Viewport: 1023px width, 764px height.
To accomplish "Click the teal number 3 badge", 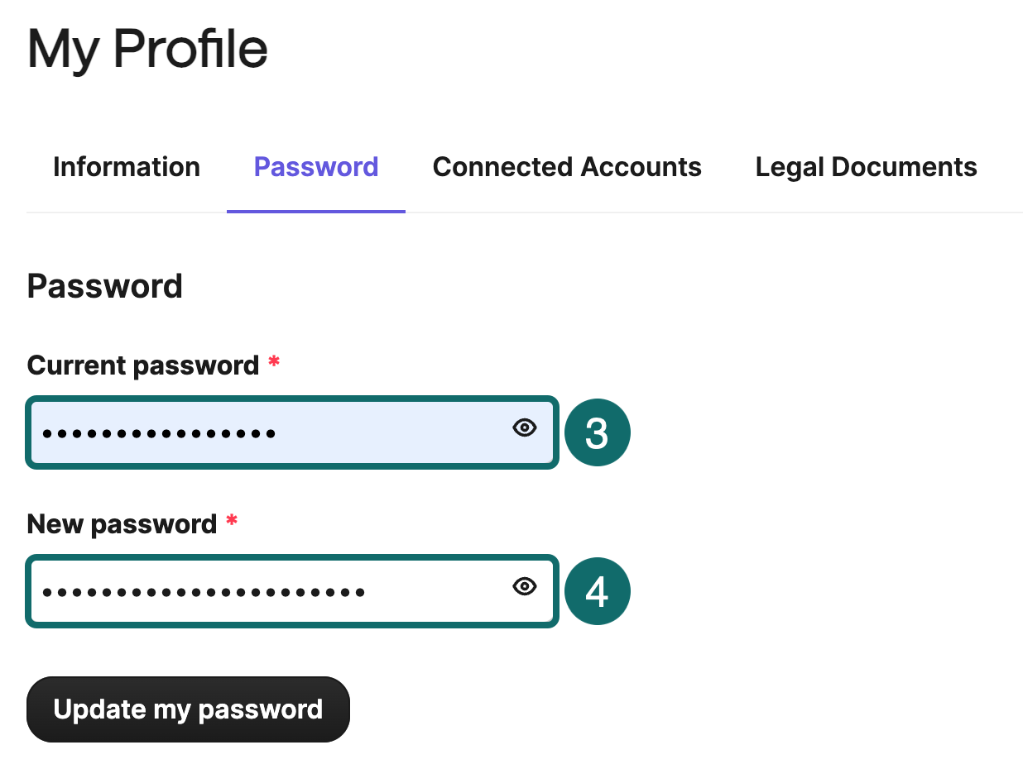I will (597, 433).
